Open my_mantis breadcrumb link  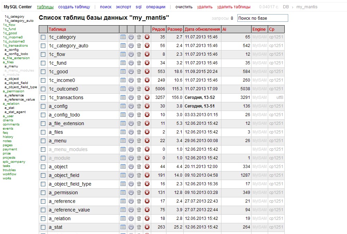click(x=307, y=7)
